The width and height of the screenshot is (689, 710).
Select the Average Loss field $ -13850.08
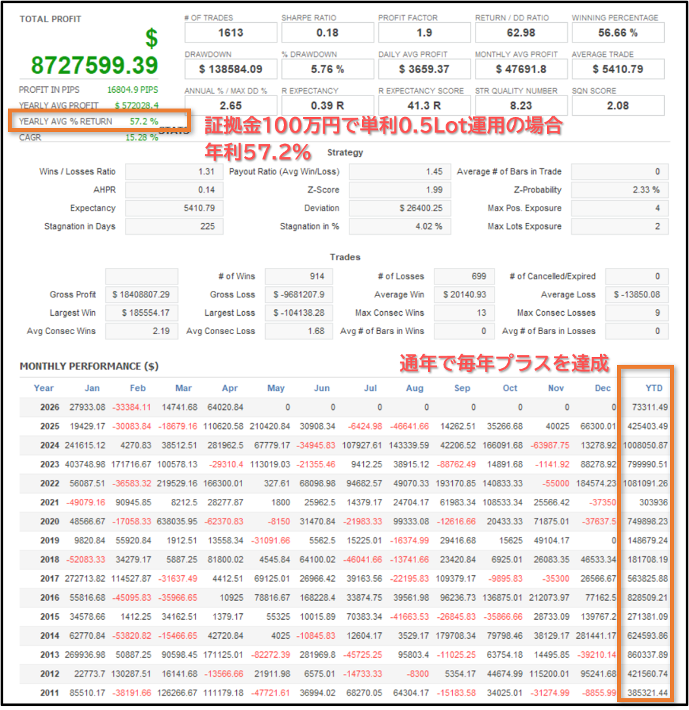coord(637,295)
